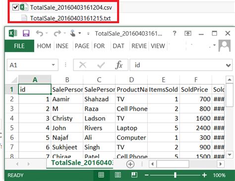Screen dimensions: 235x181
Task: Click the Excel application icon in title bar
Action: tap(13, 33)
